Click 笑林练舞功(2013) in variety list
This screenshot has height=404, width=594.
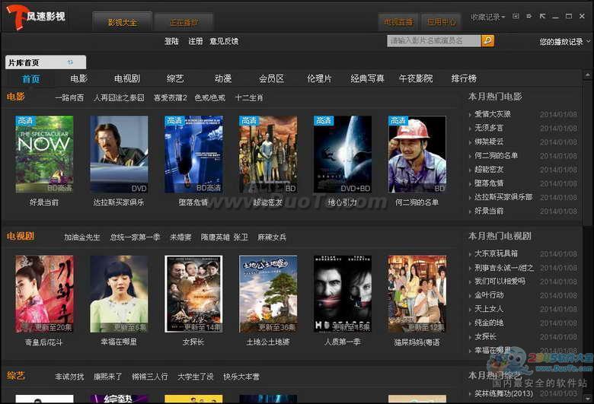(x=504, y=394)
